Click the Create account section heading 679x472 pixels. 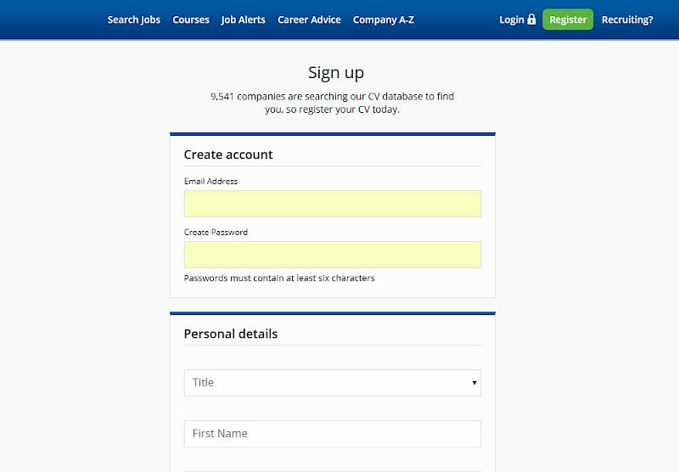coord(228,155)
